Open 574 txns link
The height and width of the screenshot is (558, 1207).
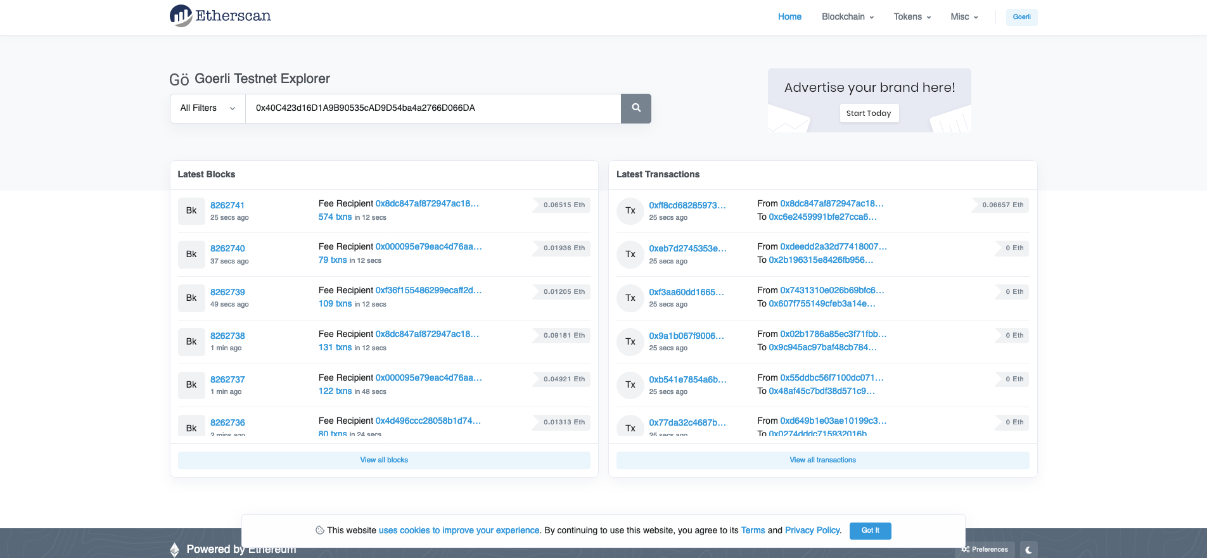335,217
